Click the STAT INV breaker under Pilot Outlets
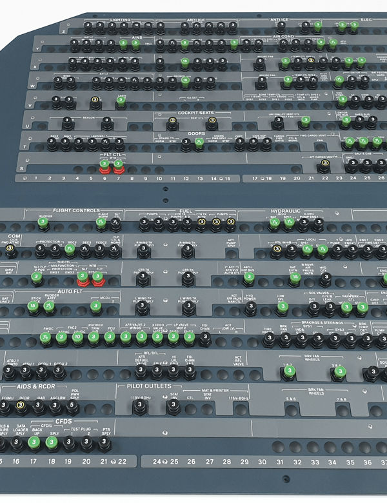Image resolution: width=387 pixels, height=503 pixels. click(x=174, y=406)
